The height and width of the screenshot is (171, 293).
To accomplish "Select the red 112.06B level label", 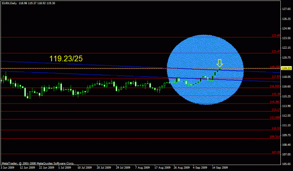I will coord(275,117).
